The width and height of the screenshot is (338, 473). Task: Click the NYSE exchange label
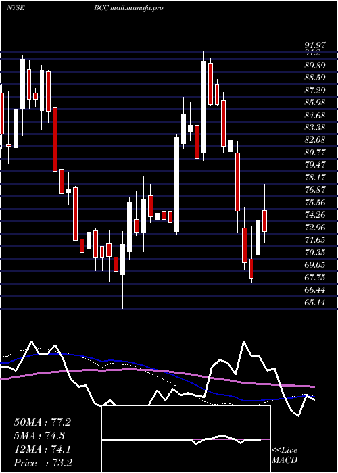point(16,8)
